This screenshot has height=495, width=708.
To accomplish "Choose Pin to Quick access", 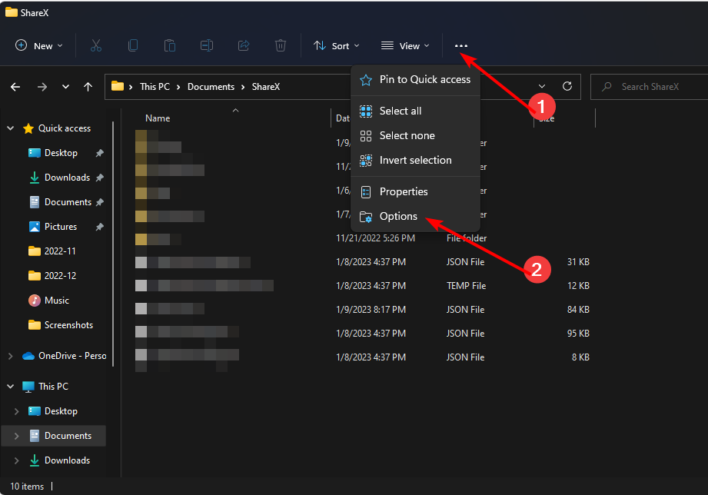I will (x=415, y=79).
